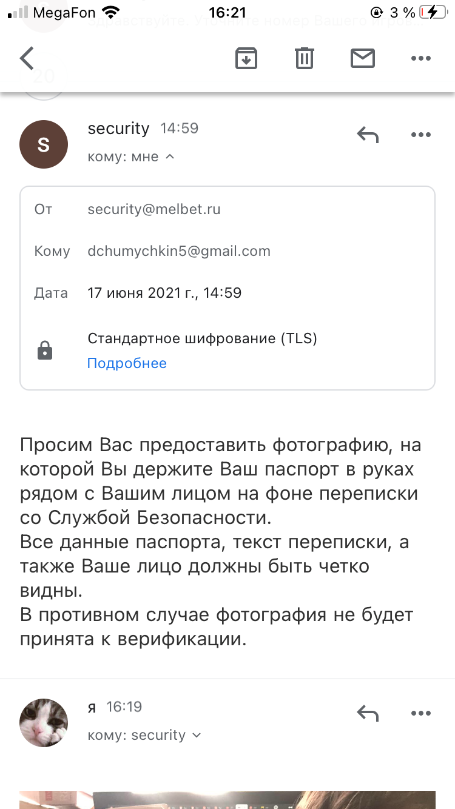Tap the back arrow icon

pyautogui.click(x=27, y=58)
